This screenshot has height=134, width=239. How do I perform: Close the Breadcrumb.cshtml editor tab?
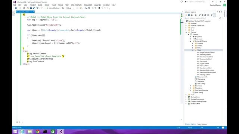coord(33,12)
